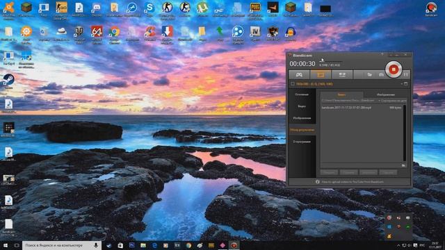445x250 pixels.
Task: Open Photoshop from the taskbar
Action: click(x=132, y=245)
